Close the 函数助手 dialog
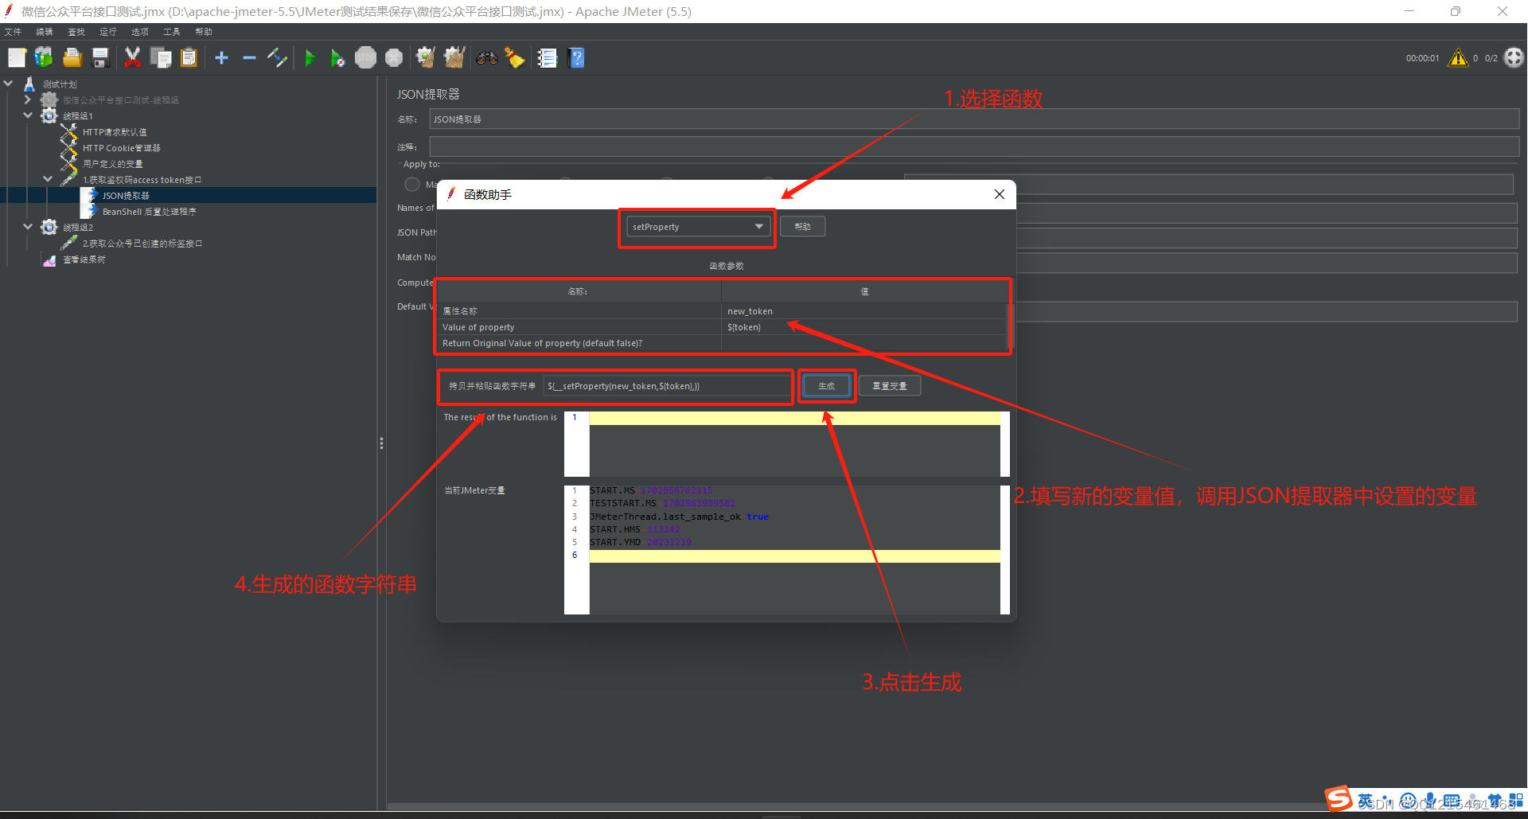Viewport: 1528px width, 819px height. tap(1000, 194)
